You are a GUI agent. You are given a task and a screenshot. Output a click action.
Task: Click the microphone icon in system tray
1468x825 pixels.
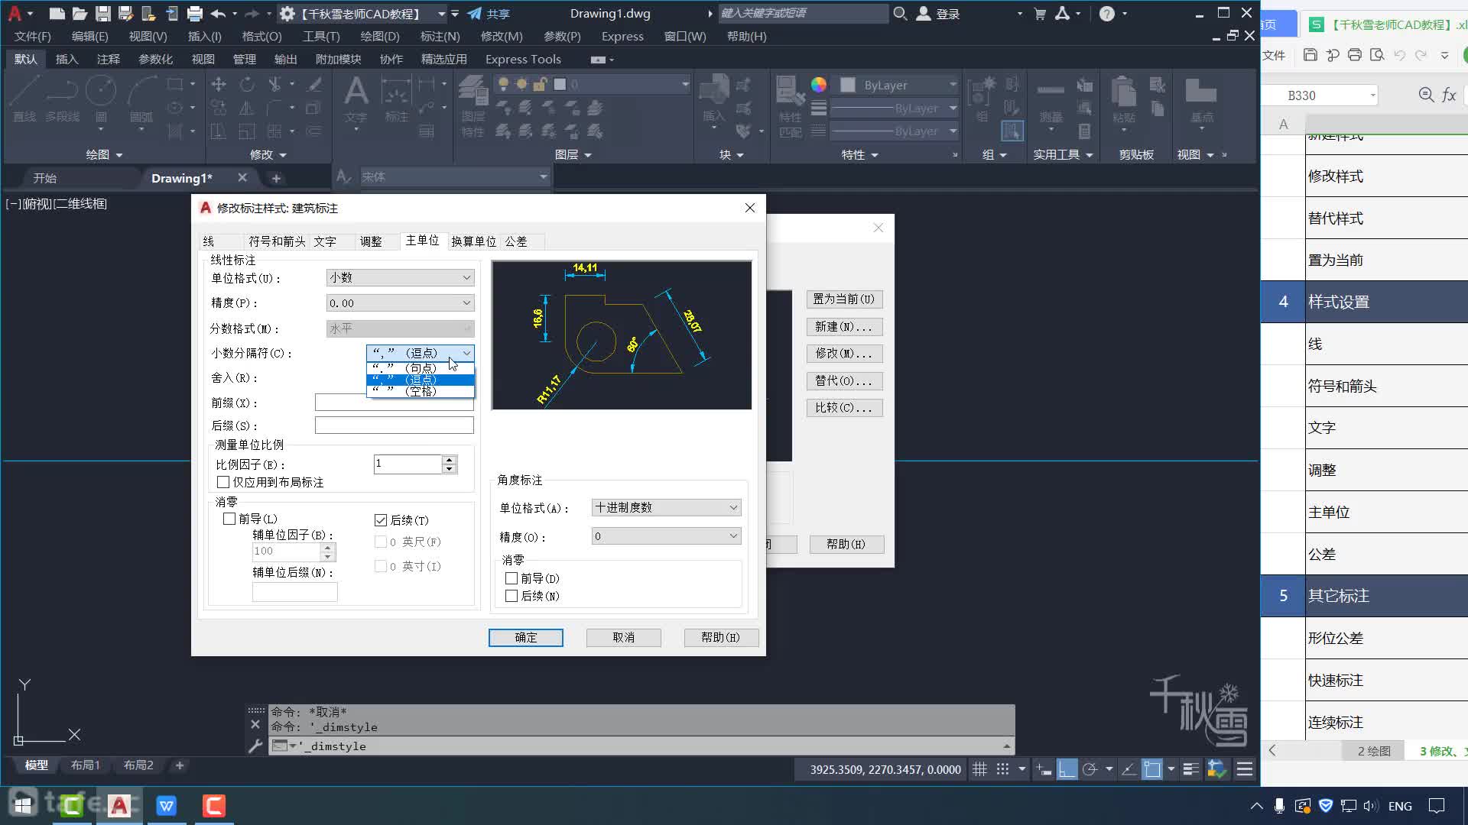click(x=1279, y=806)
